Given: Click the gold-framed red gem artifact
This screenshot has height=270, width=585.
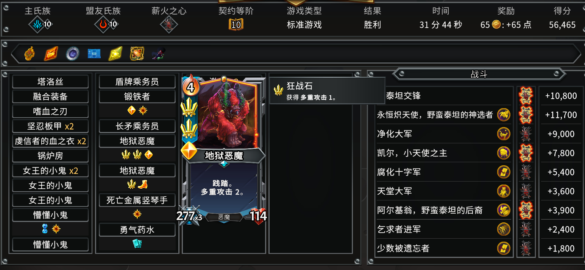Looking at the screenshot, I should 137,54.
